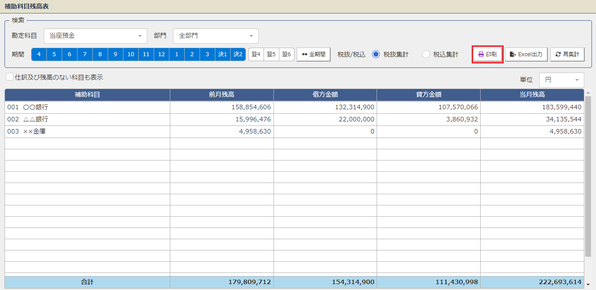Expand the 部門 dropdown showing 全部門

pyautogui.click(x=215, y=36)
